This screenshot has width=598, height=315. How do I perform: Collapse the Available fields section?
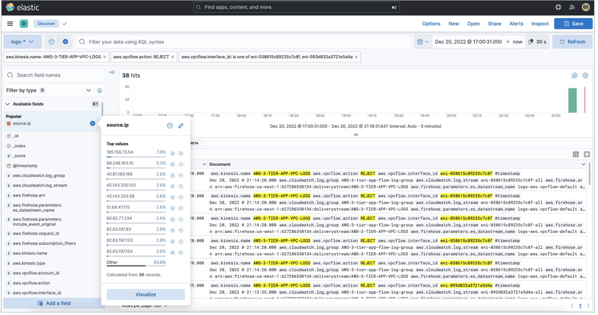pyautogui.click(x=7, y=103)
